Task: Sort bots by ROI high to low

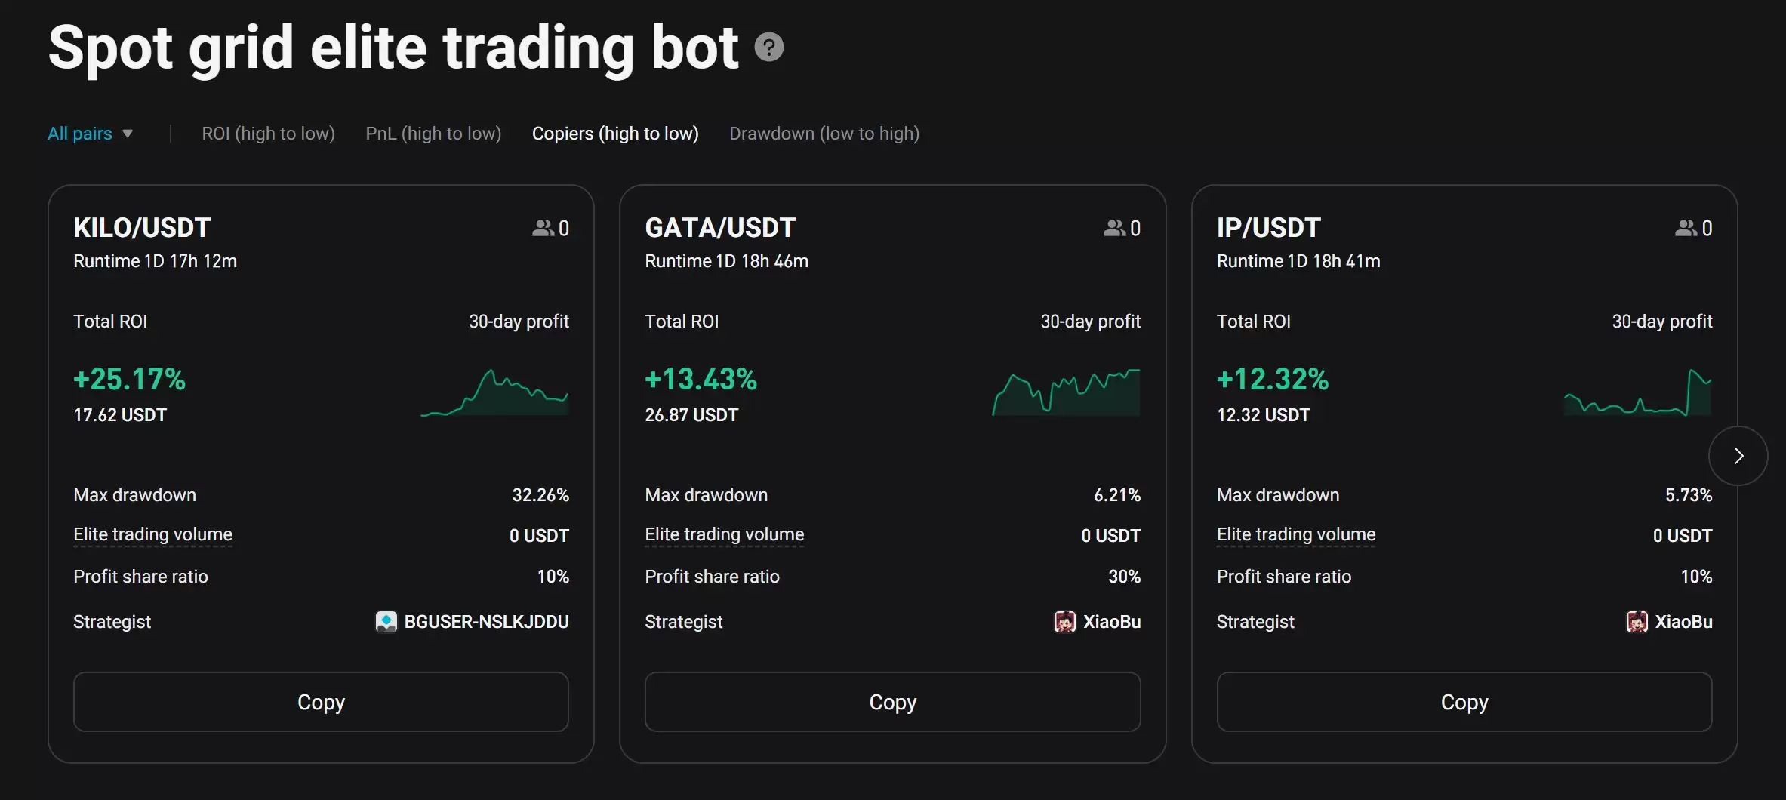Action: 268,133
